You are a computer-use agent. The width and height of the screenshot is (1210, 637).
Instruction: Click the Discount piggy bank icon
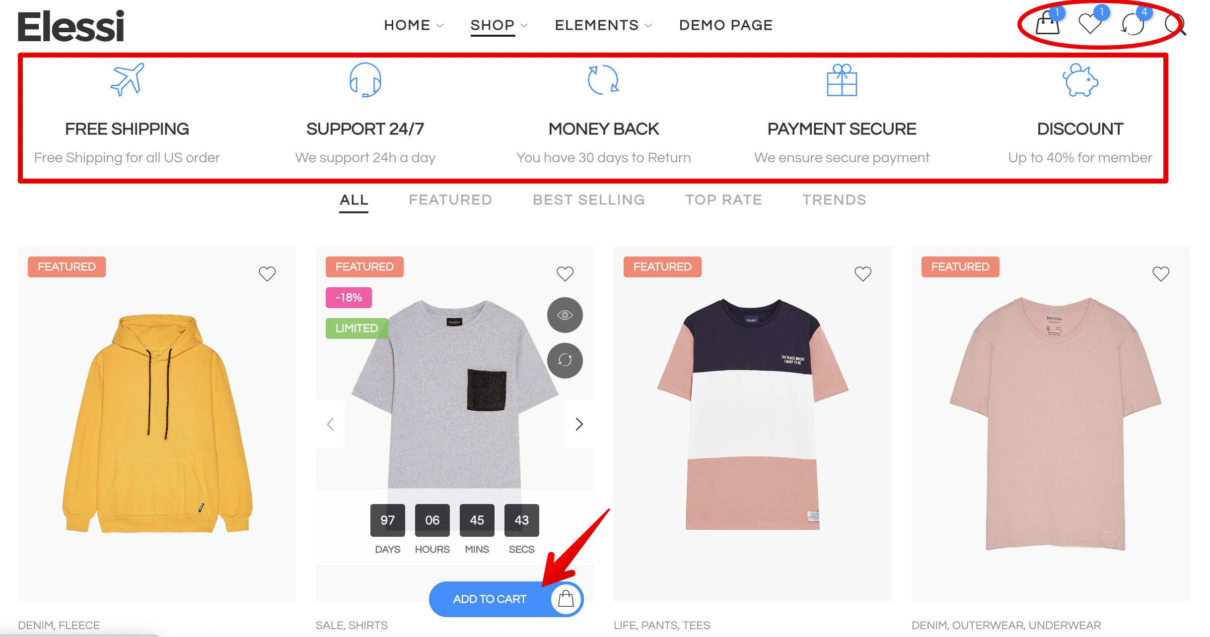(1080, 80)
